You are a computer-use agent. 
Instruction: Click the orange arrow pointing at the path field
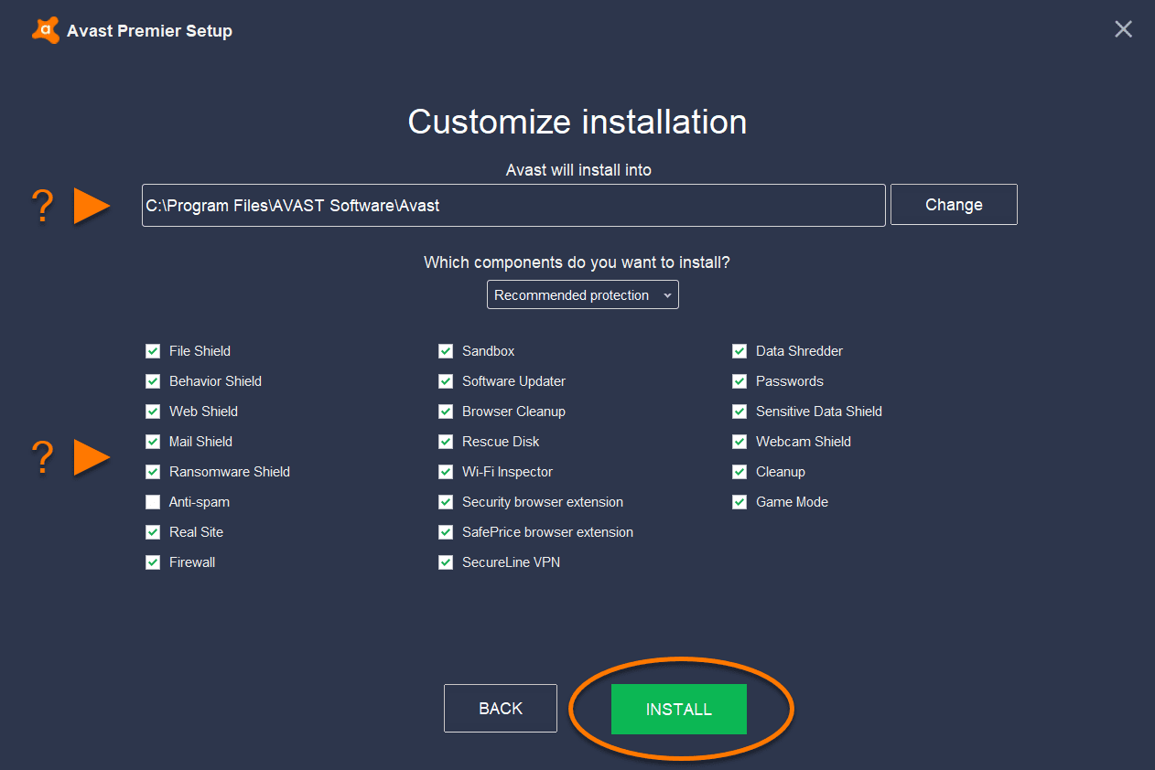pyautogui.click(x=92, y=206)
